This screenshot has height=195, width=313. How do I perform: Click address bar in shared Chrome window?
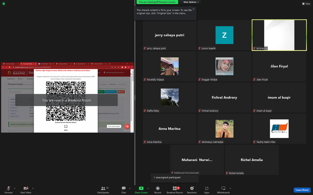[x=62, y=67]
